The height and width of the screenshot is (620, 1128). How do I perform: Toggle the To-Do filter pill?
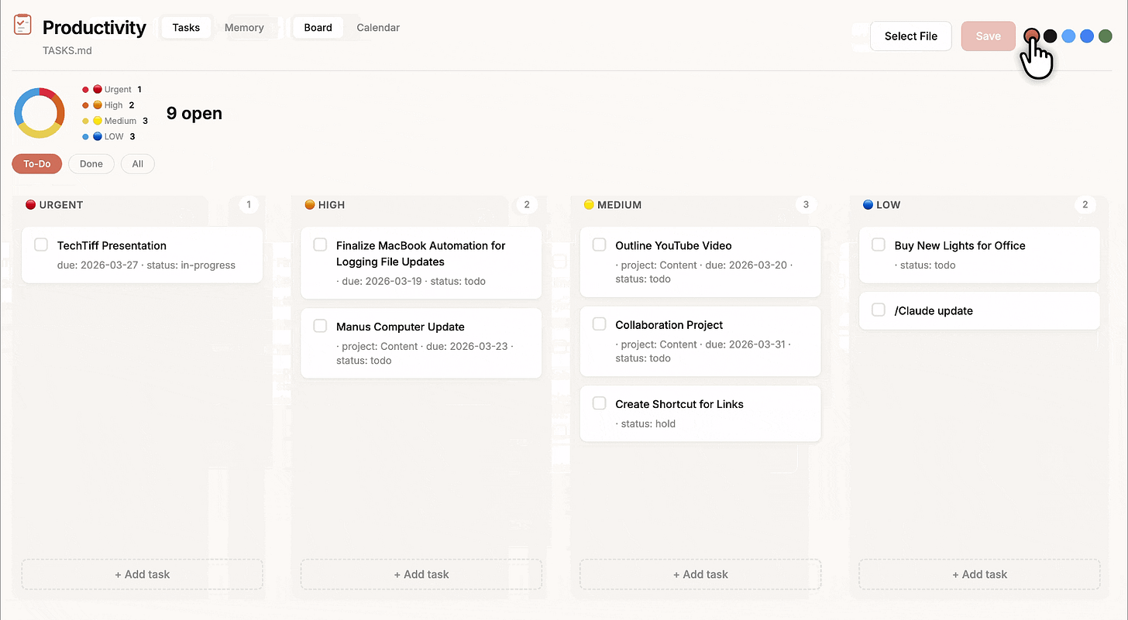click(36, 163)
